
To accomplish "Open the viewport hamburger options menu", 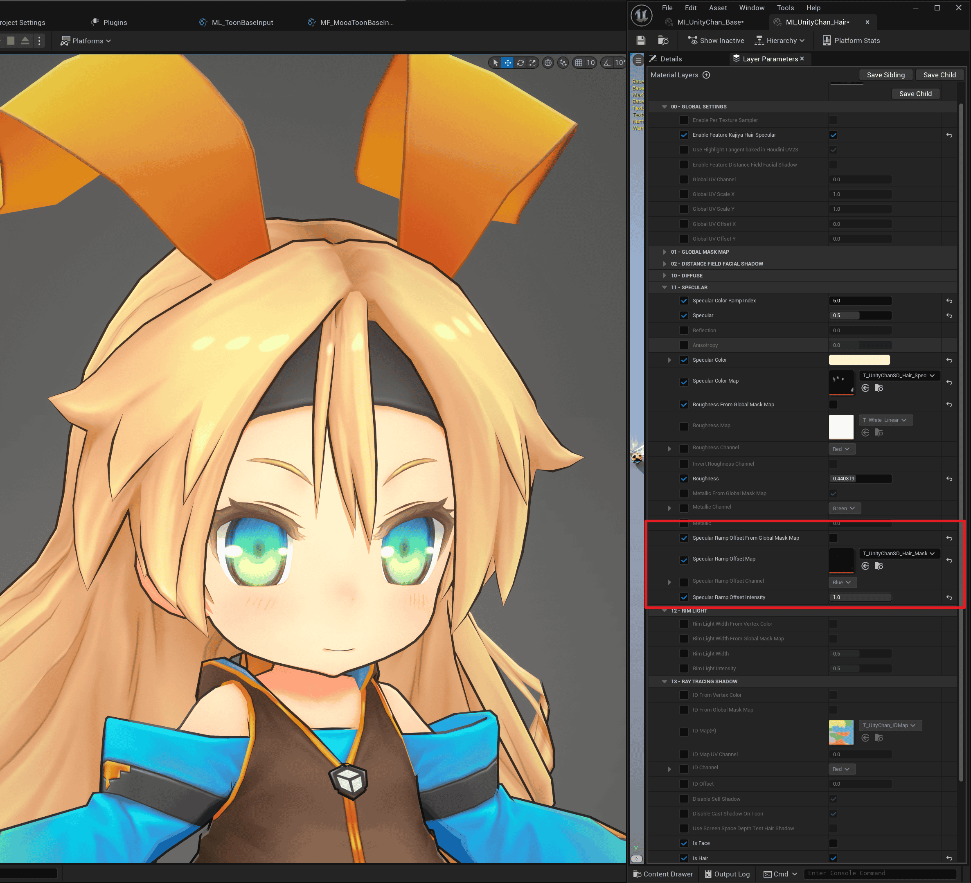I will pyautogui.click(x=638, y=60).
